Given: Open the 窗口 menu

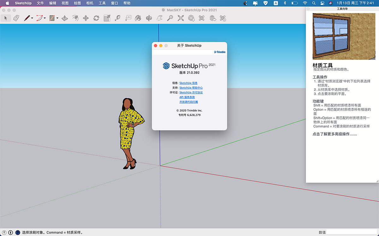Looking at the screenshot, I should pyautogui.click(x=115, y=3).
